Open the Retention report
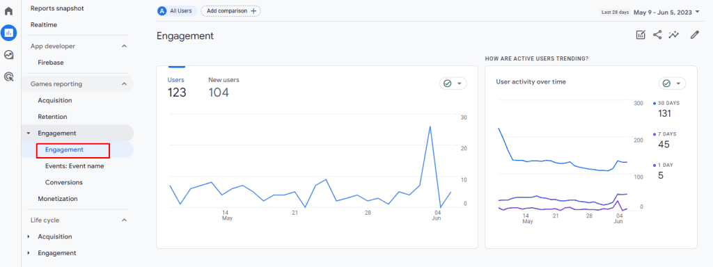 [x=52, y=117]
